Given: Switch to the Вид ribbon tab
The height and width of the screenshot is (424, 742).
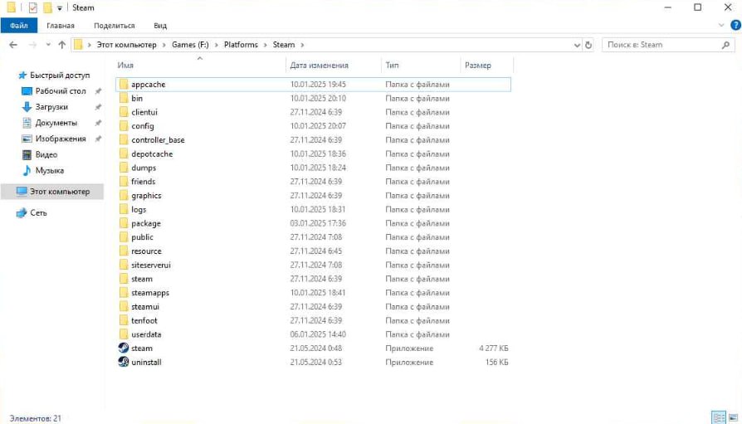Looking at the screenshot, I should pos(159,26).
